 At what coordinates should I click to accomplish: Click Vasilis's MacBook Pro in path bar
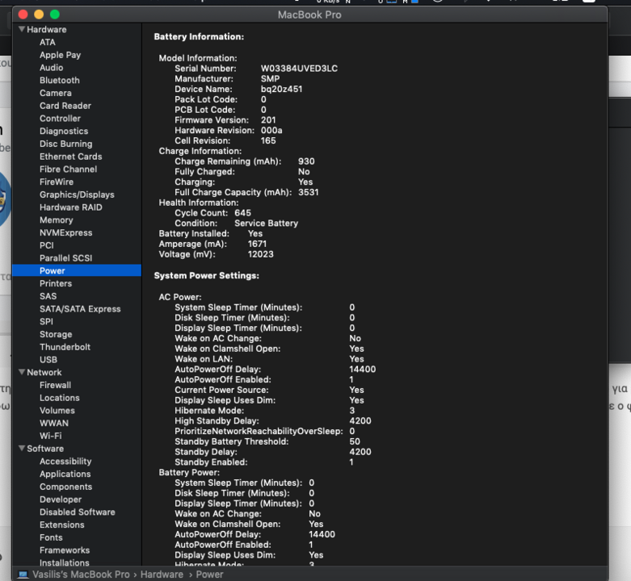pyautogui.click(x=81, y=575)
